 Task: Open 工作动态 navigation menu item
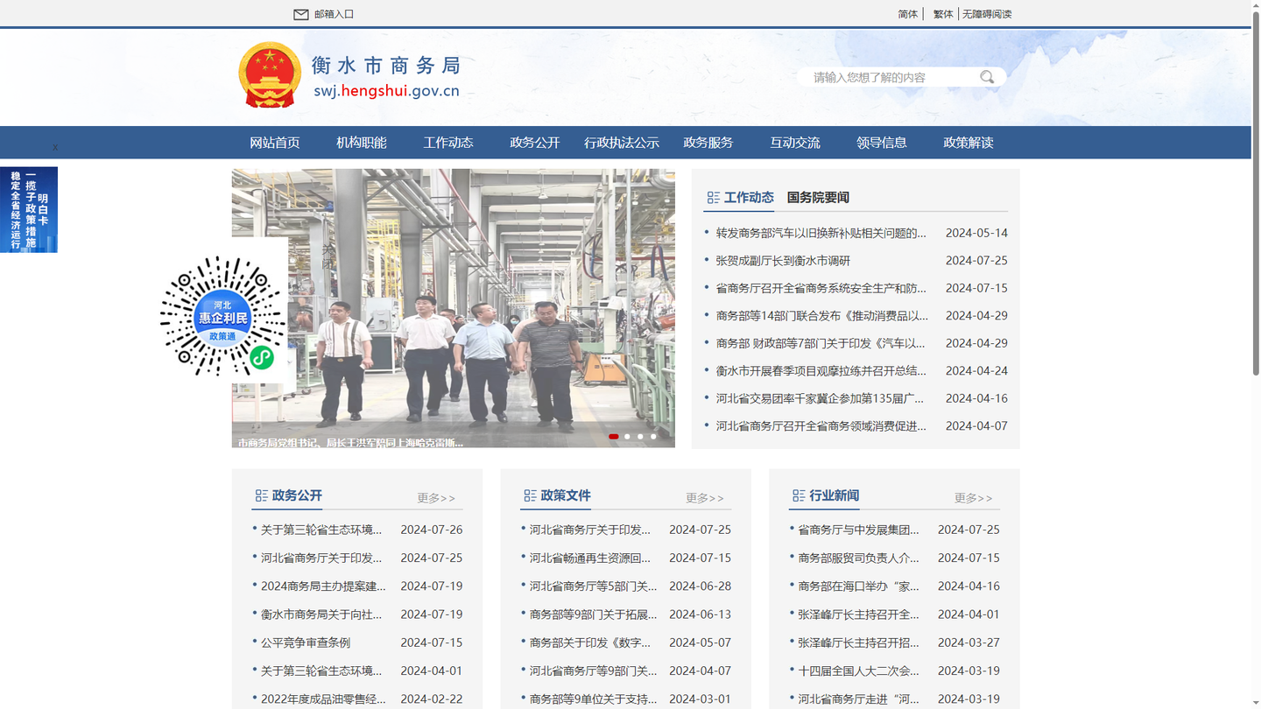[x=448, y=143]
